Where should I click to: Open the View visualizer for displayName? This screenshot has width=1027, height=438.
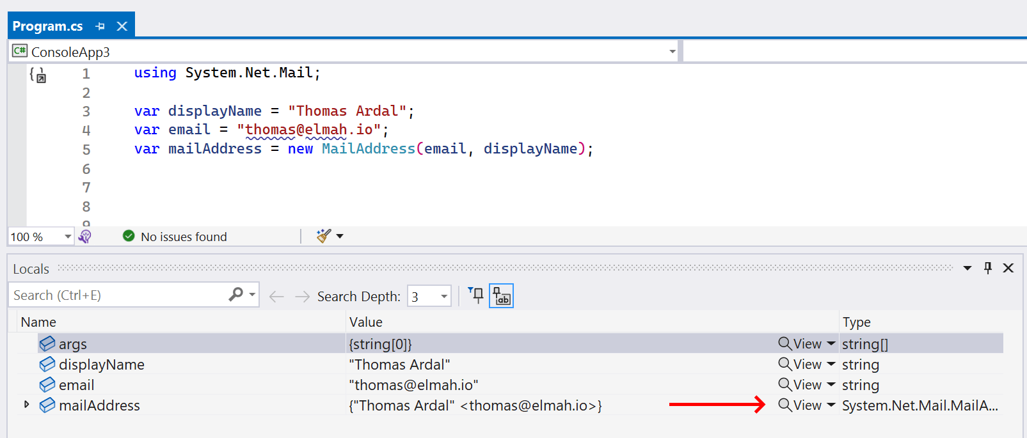[x=800, y=364]
